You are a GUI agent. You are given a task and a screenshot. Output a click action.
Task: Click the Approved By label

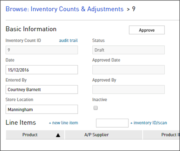[104, 80]
